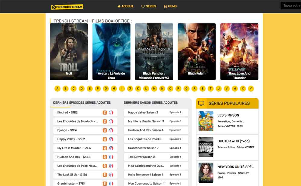The width and height of the screenshot is (301, 186).
Task: Select the letter B circle
Action: click(x=65, y=89)
